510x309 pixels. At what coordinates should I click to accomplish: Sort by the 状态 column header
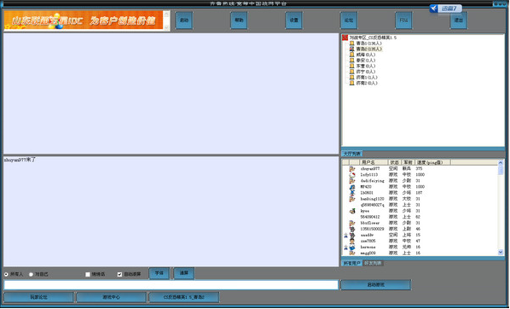point(394,162)
